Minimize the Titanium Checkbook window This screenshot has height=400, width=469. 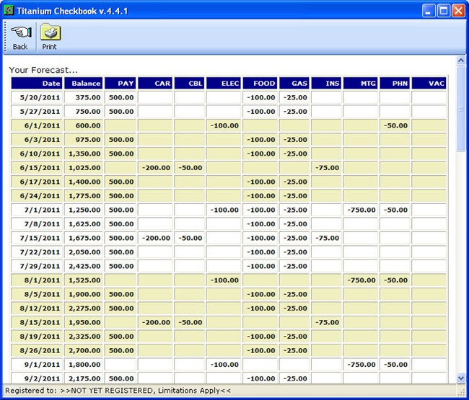pyautogui.click(x=429, y=11)
